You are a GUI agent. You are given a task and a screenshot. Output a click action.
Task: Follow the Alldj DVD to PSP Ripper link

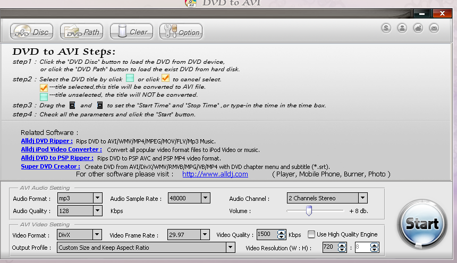point(57,158)
